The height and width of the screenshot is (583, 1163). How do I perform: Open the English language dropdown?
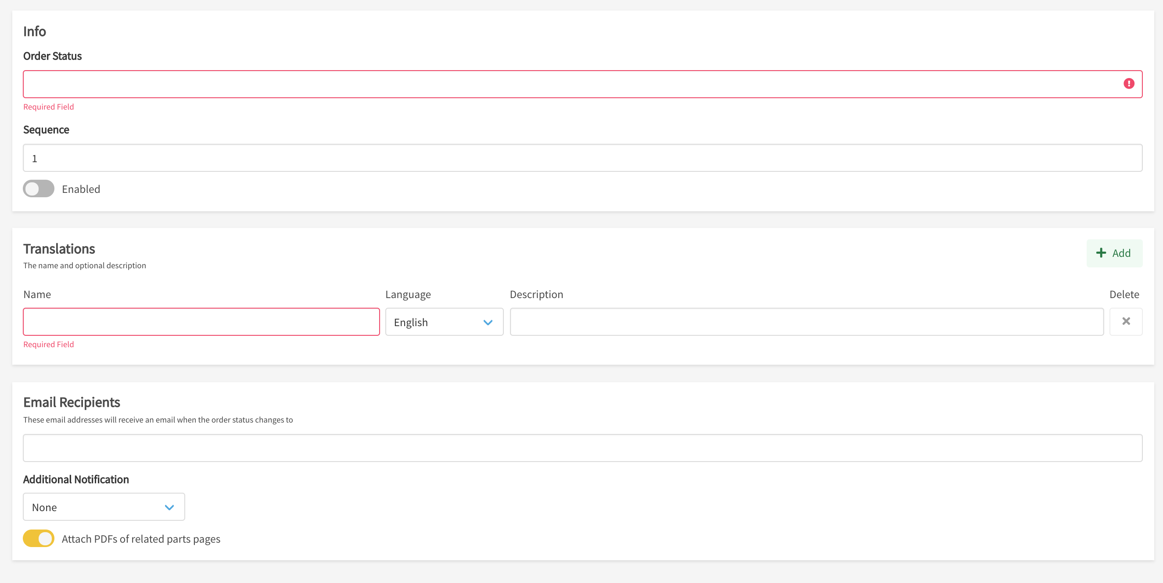point(434,322)
